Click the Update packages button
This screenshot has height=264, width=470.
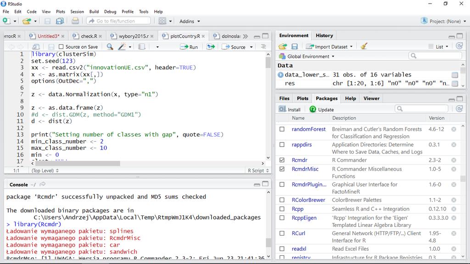click(x=322, y=110)
